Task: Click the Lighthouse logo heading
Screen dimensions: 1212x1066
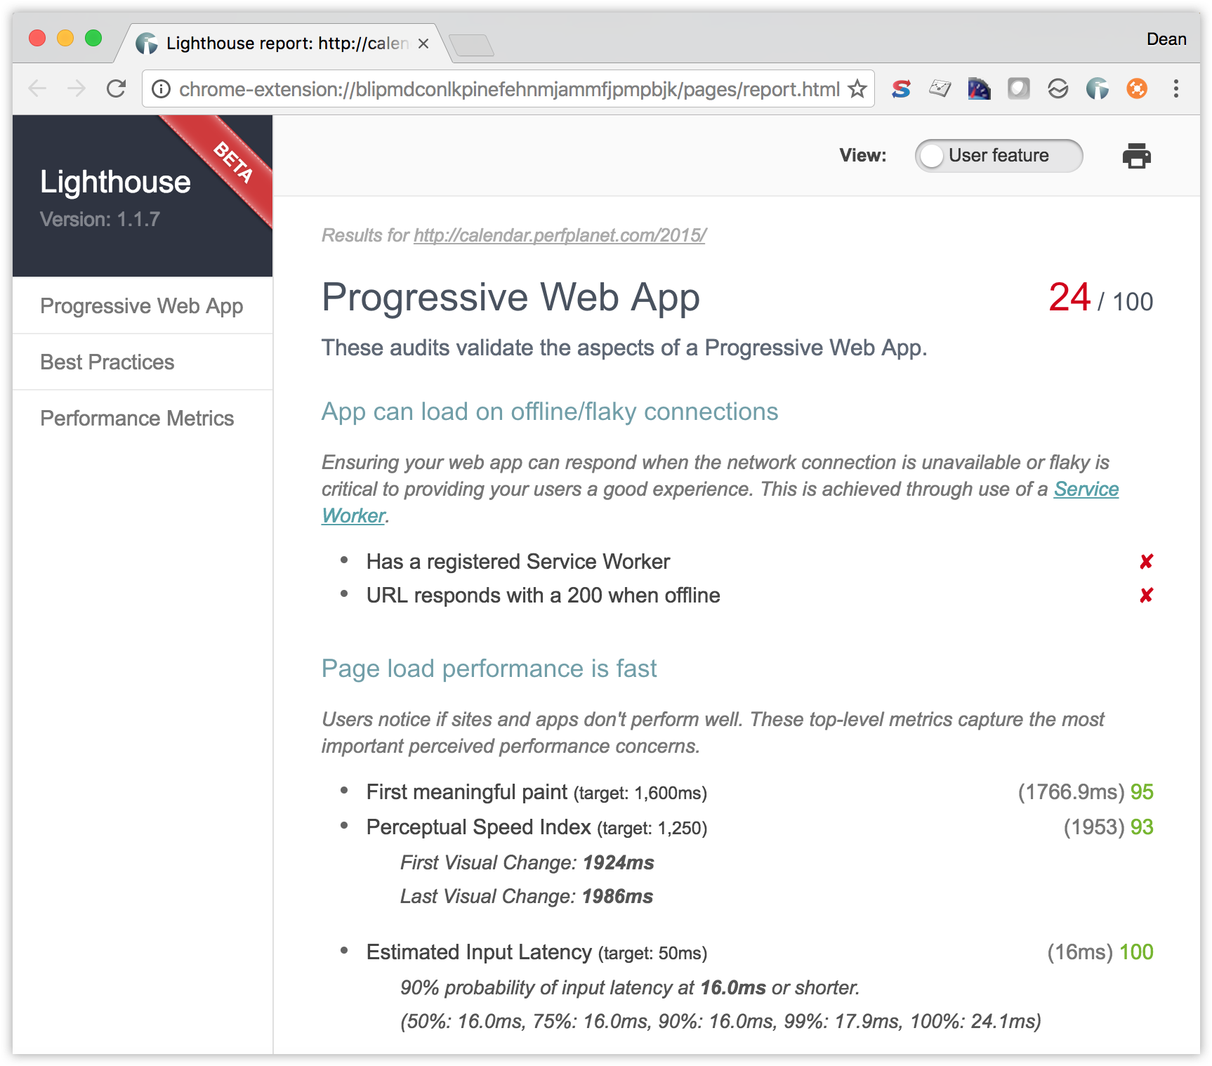Action: pyautogui.click(x=115, y=183)
